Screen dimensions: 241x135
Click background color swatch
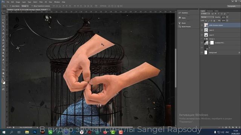tap(4, 83)
